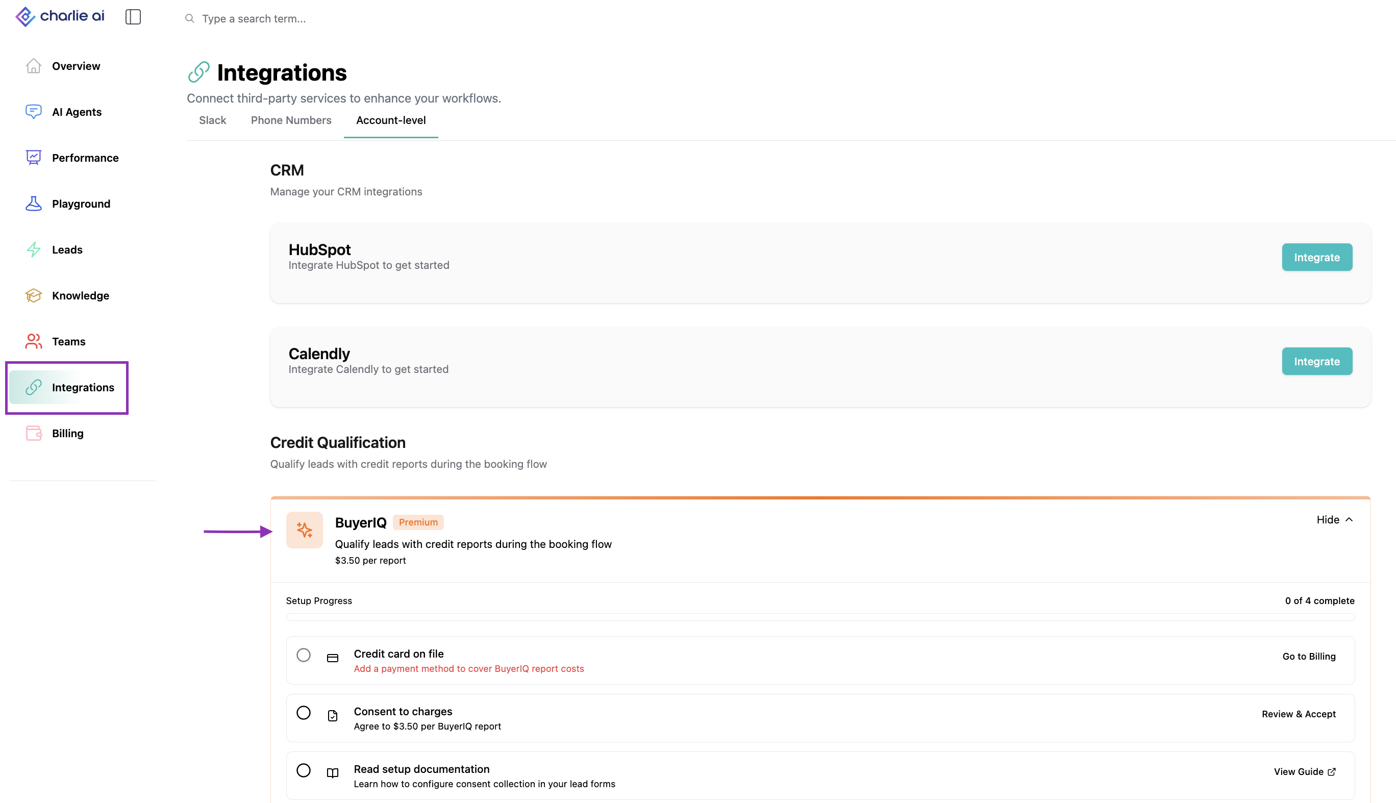
Task: Open Leads in the sidebar
Action: [x=67, y=250]
